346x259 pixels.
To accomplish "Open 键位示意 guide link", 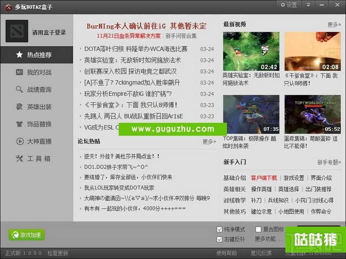I will pos(261,211).
